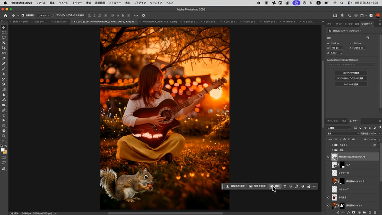Select the Brush tool
The width and height of the screenshot is (382, 215).
coord(4,69)
